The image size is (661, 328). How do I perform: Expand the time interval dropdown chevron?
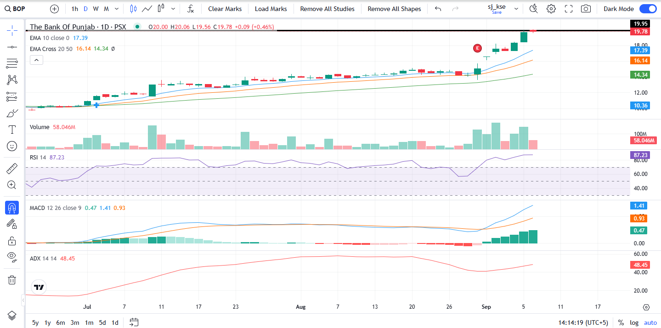(x=117, y=9)
